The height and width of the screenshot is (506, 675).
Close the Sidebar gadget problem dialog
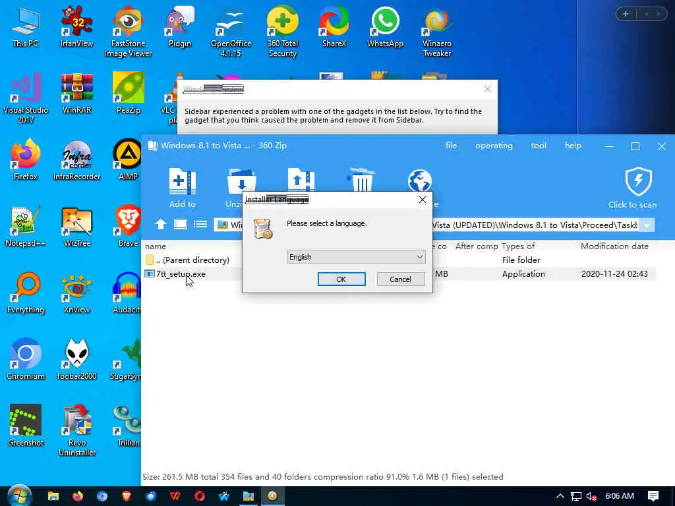click(488, 89)
